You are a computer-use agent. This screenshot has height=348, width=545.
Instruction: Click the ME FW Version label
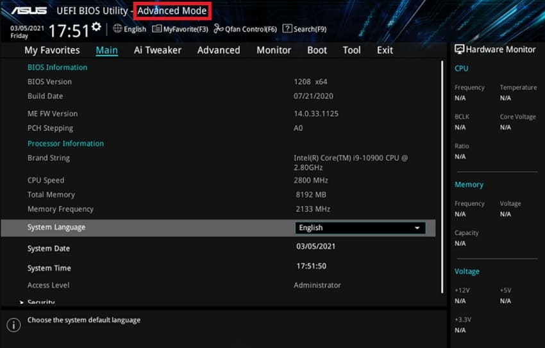click(x=53, y=114)
